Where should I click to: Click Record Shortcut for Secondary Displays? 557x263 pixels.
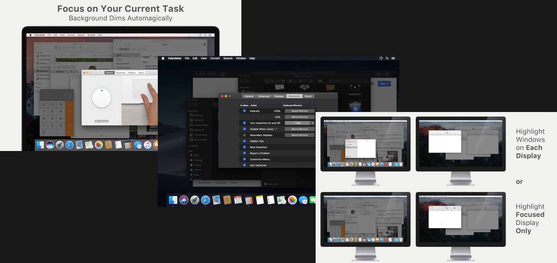pyautogui.click(x=299, y=135)
